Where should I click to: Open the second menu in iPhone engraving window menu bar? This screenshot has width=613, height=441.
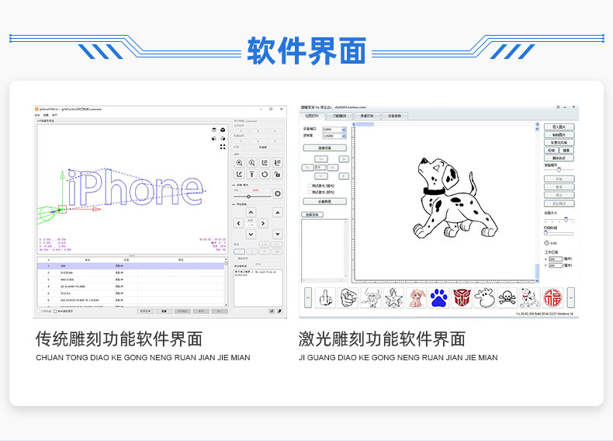46,115
